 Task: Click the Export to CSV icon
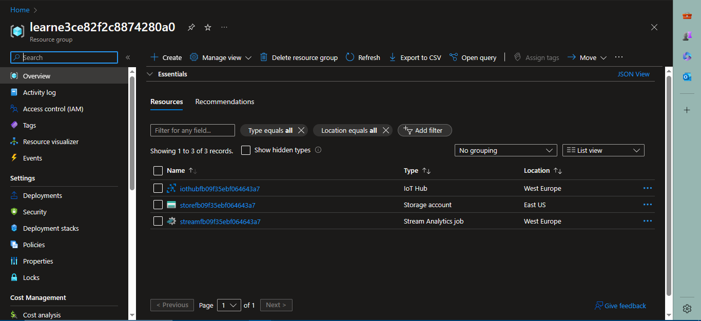pos(393,57)
